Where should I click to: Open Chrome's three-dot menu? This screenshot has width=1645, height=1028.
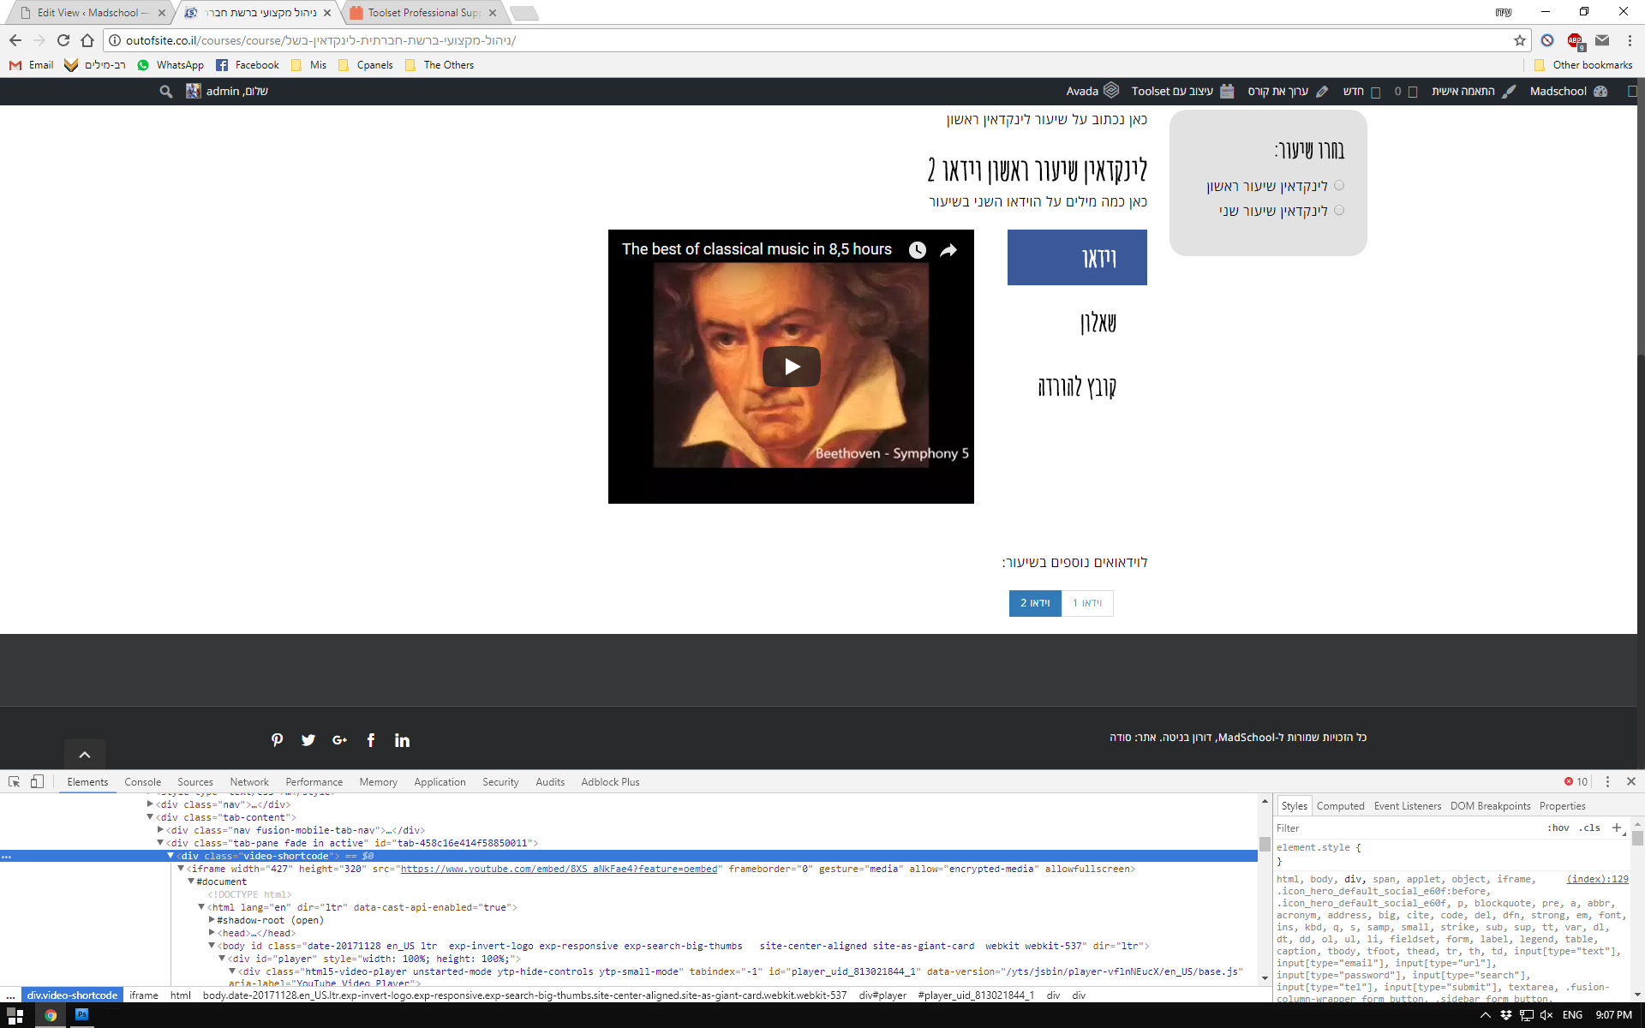[x=1630, y=40]
